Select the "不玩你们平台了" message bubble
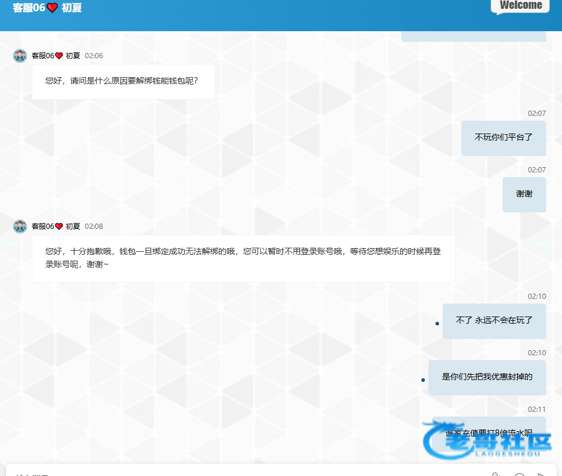 pos(503,138)
